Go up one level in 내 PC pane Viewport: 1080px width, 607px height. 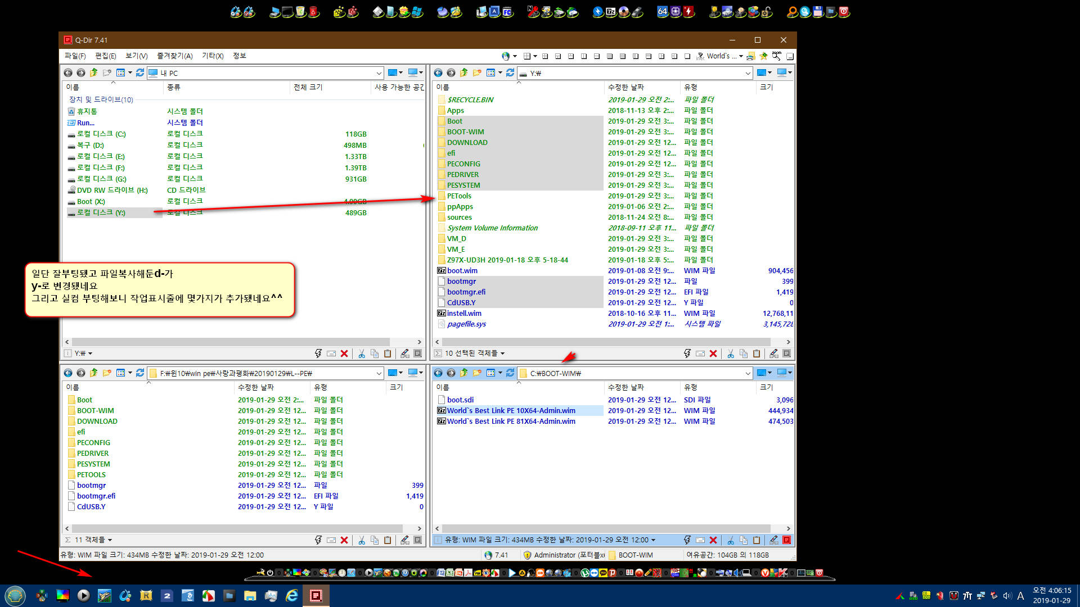pos(94,73)
